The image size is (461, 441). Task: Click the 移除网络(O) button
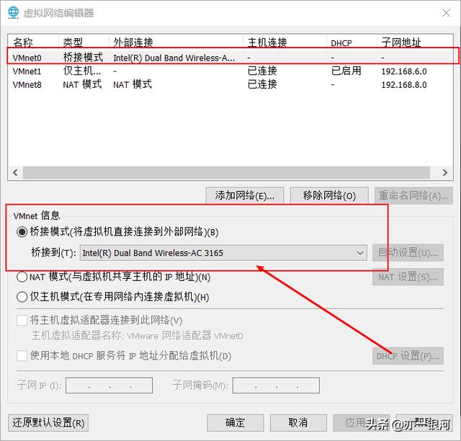(x=329, y=195)
